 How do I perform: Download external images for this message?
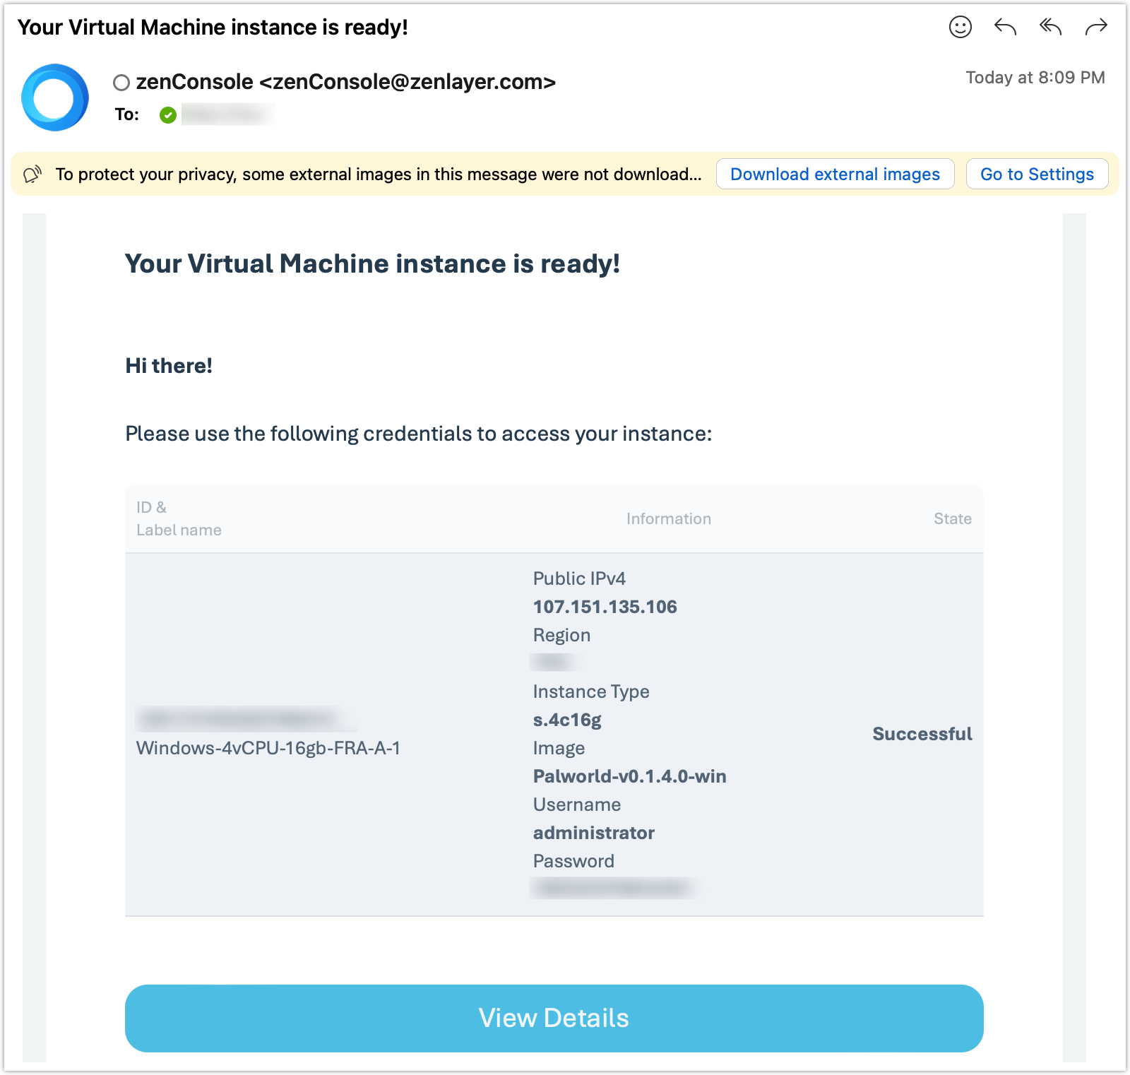[835, 174]
